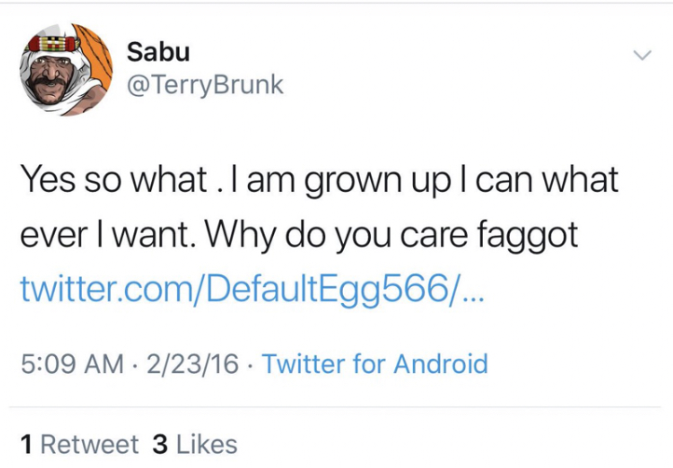Expand the tweet options chevron
Screen dimensions: 673x468
click(642, 55)
